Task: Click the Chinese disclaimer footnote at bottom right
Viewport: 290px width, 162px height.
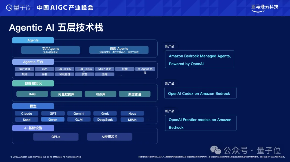Action: (212, 157)
